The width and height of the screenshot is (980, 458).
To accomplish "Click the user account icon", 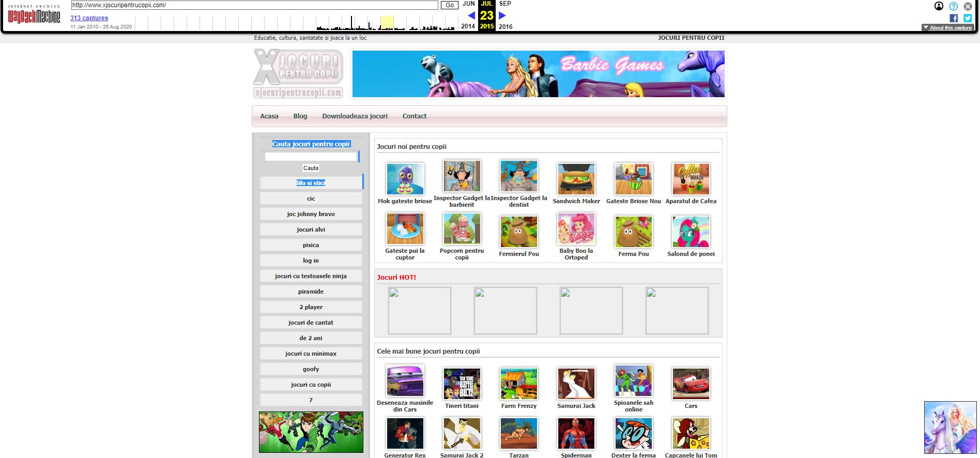I will click(939, 6).
